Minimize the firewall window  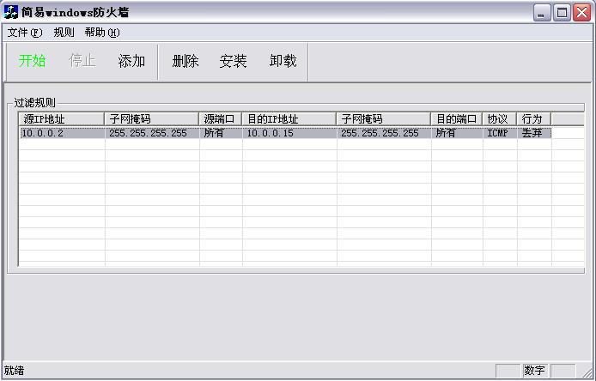coord(542,13)
